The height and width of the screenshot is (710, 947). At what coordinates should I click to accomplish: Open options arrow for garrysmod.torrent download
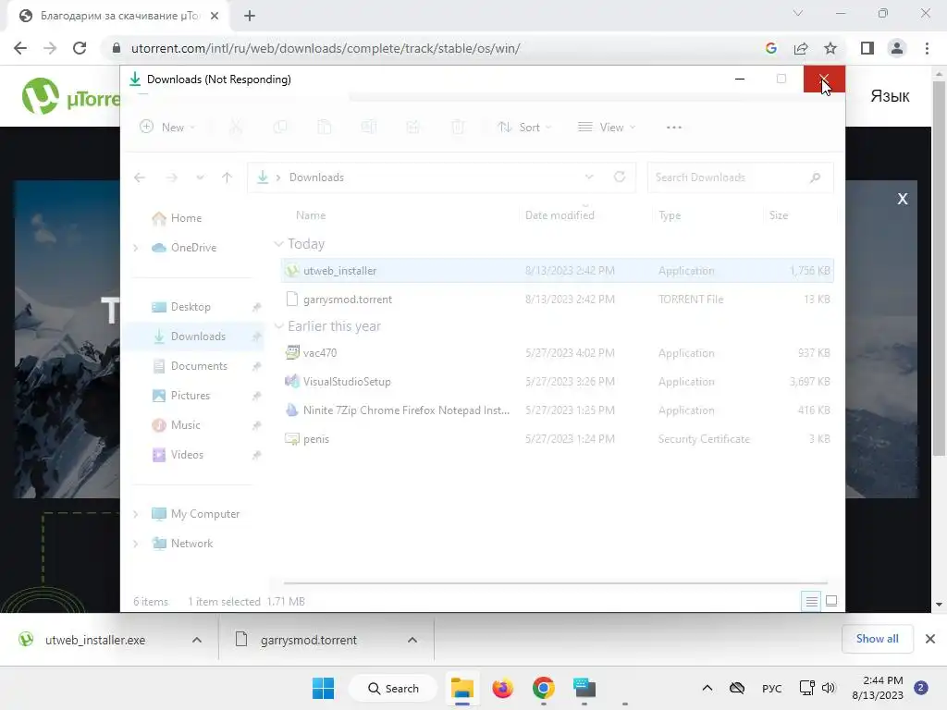point(412,640)
